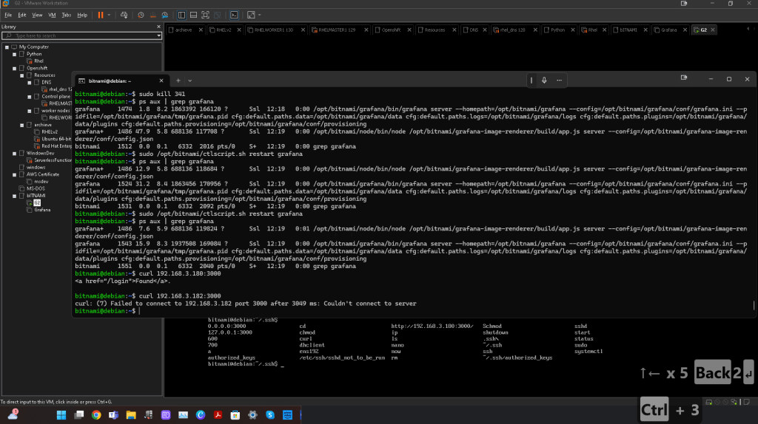Click the Send Ctrl+Alt+Del toolbar icon
The image size is (758, 424).
coord(124,15)
